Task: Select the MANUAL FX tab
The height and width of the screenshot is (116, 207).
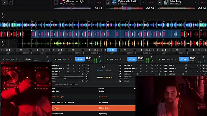Action: [x=100, y=70]
